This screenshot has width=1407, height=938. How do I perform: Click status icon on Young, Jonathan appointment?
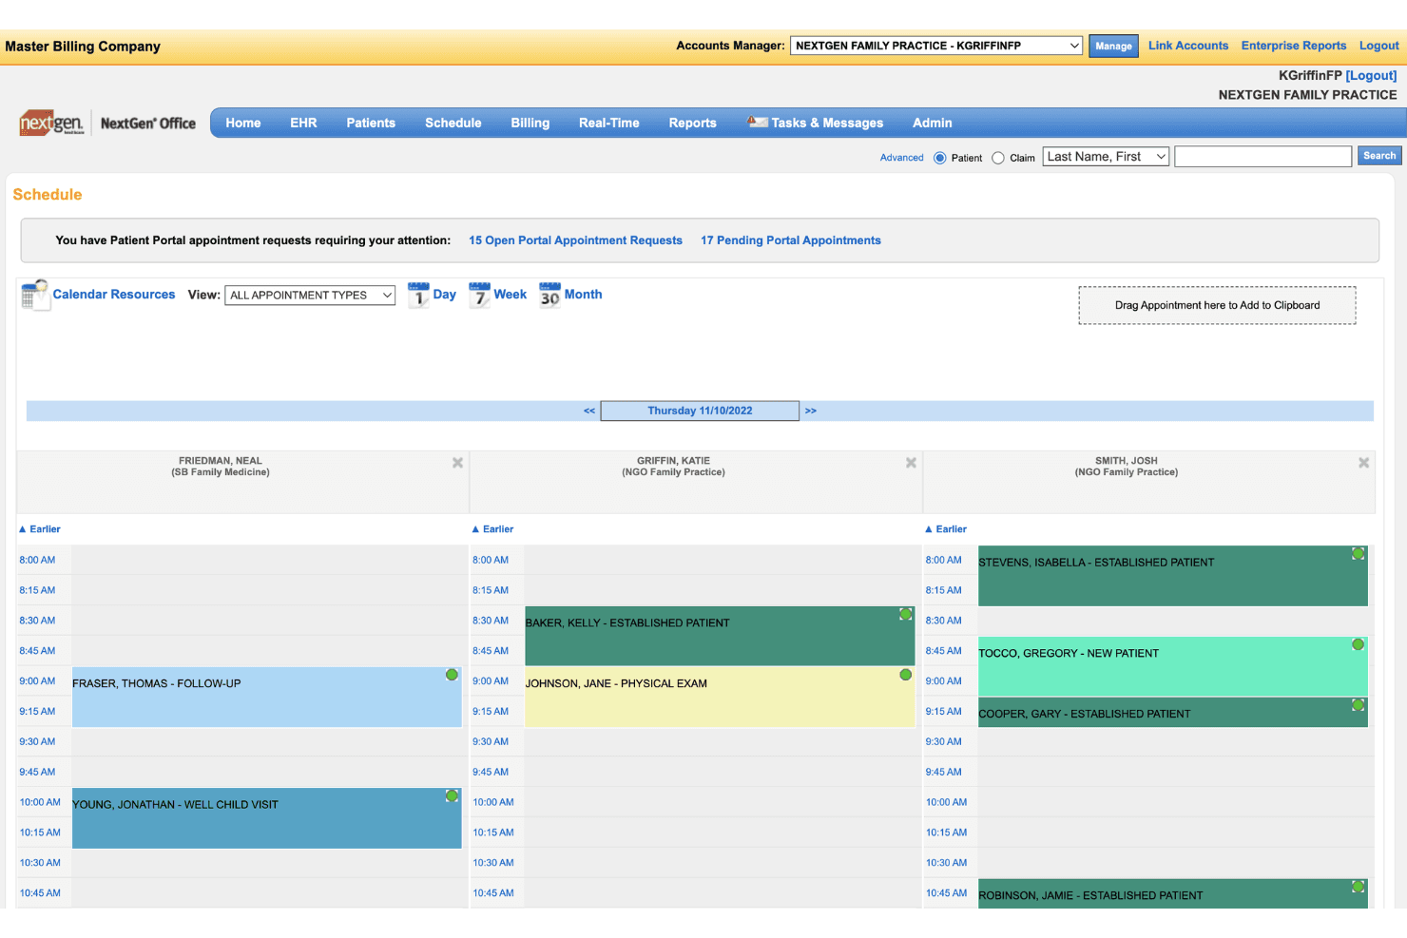point(453,795)
